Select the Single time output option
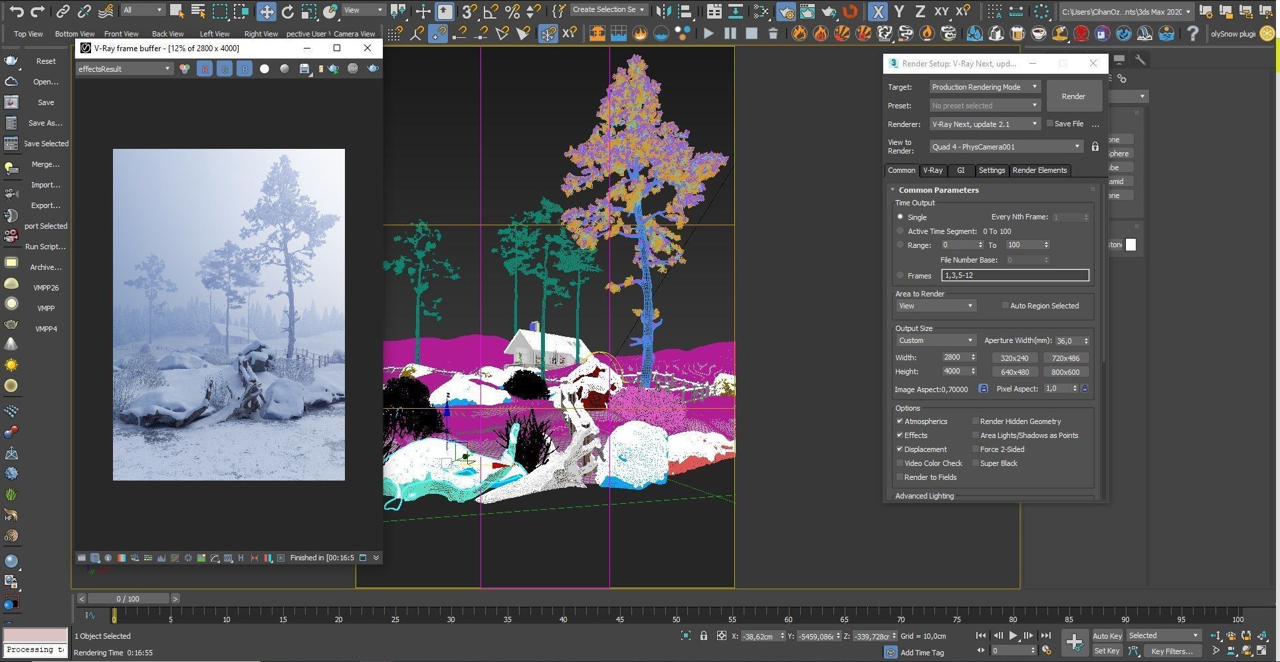 pyautogui.click(x=901, y=217)
